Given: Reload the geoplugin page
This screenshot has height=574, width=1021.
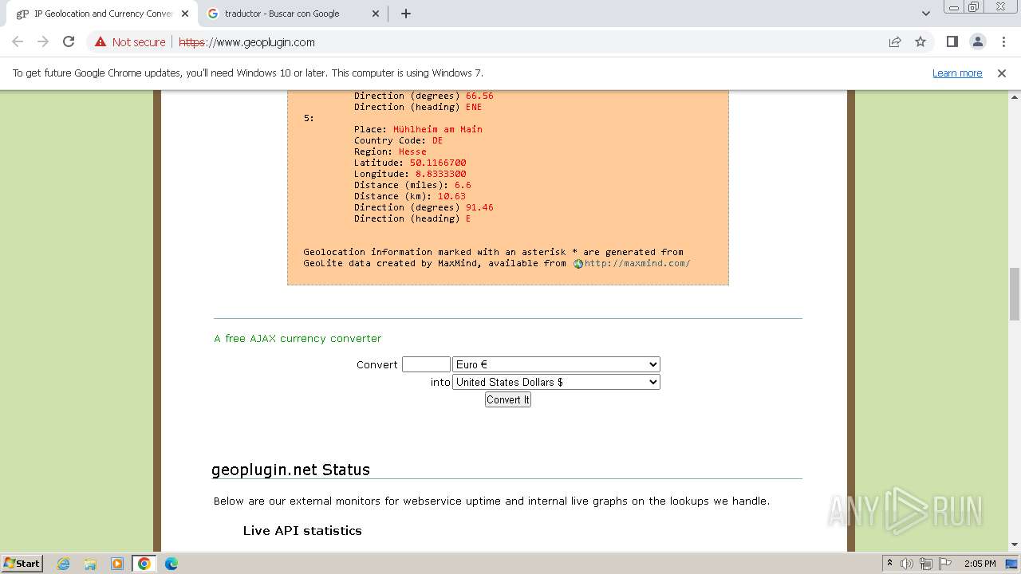Looking at the screenshot, I should point(69,42).
